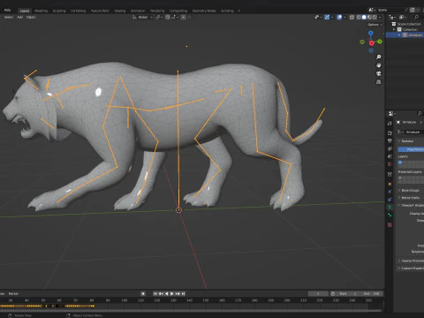Toggle proportional editing in the viewport header

click(x=183, y=17)
